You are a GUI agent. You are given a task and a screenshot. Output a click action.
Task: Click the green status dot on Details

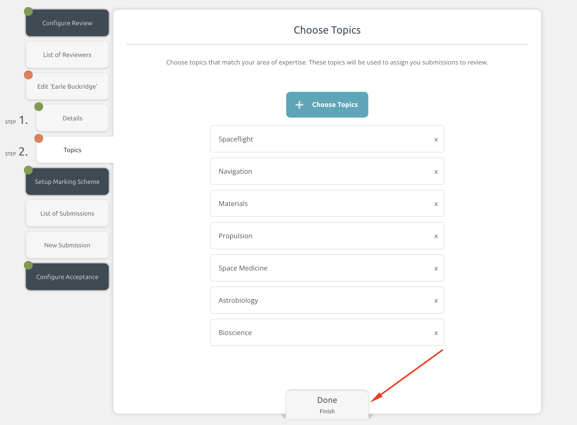[39, 107]
